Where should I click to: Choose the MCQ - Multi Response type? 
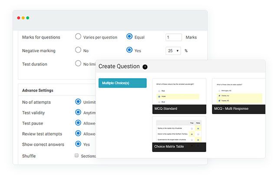[x=238, y=96]
